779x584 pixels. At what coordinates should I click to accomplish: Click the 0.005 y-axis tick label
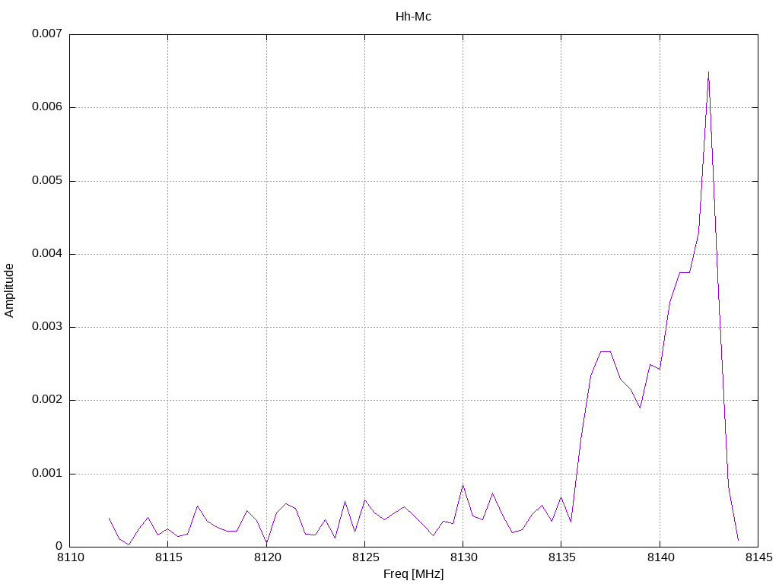47,180
